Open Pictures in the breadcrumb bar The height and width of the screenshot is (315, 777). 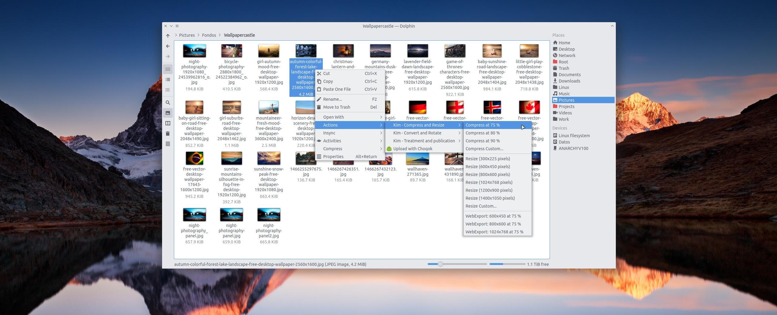click(x=187, y=35)
